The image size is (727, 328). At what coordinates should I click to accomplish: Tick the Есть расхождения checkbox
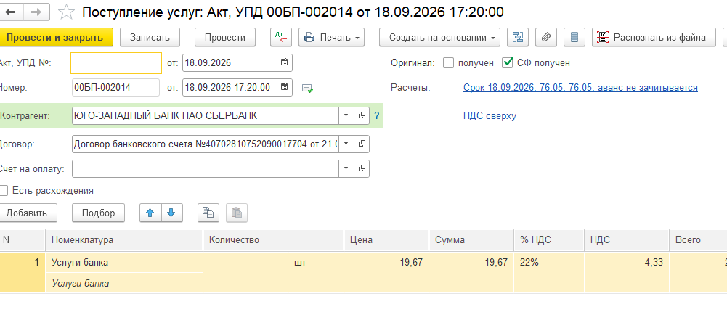[4, 190]
